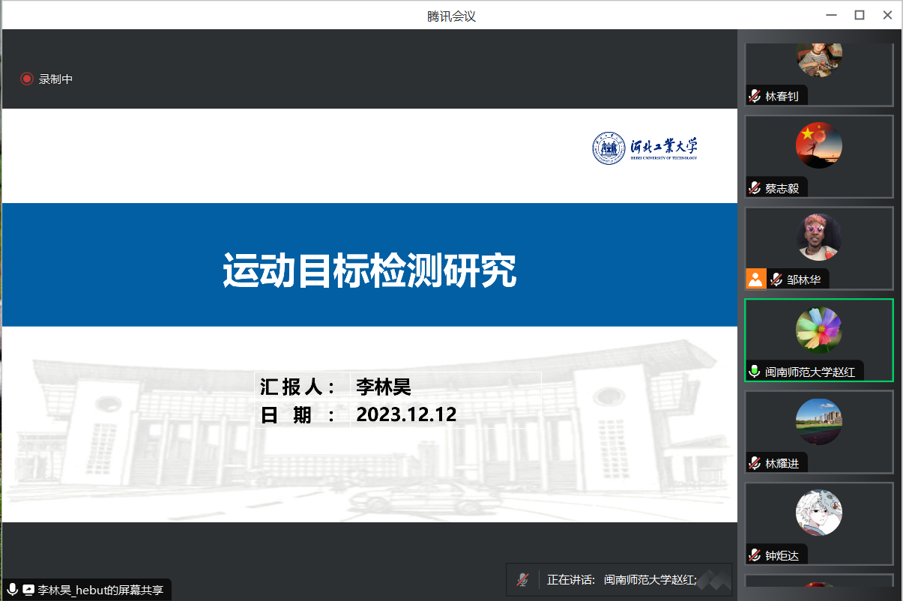Screen dimensions: 903x601
Task: Click the 正在讲话 current speaker name
Action: coord(650,579)
